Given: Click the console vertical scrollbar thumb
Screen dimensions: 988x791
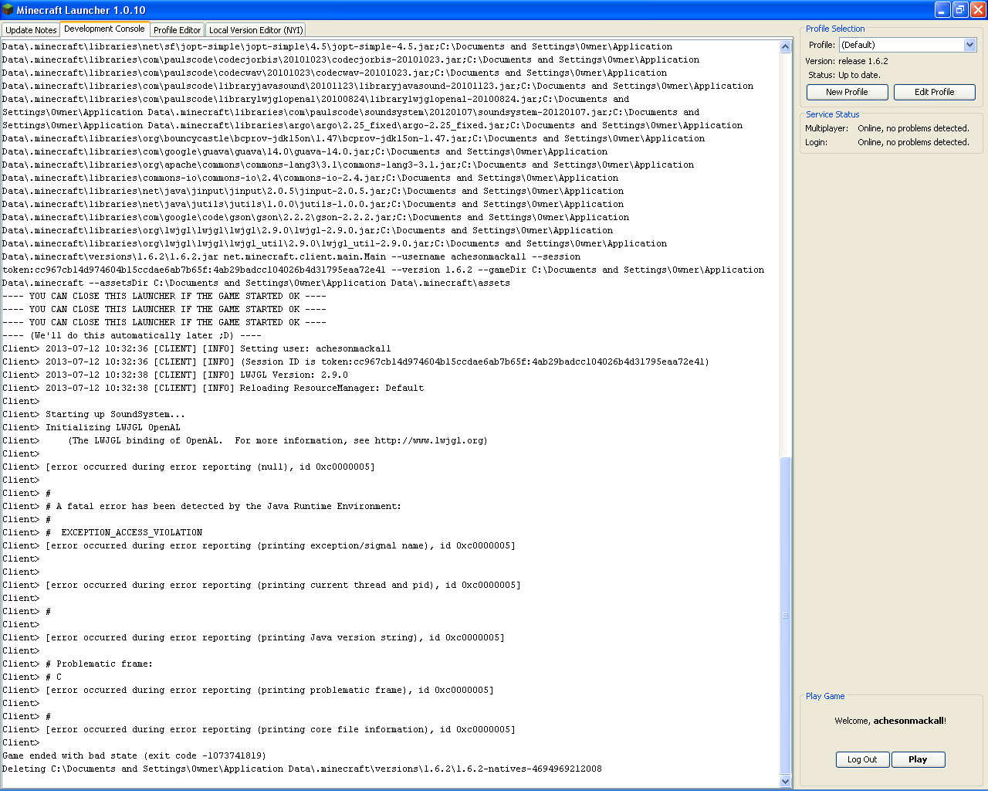Looking at the screenshot, I should 786,615.
